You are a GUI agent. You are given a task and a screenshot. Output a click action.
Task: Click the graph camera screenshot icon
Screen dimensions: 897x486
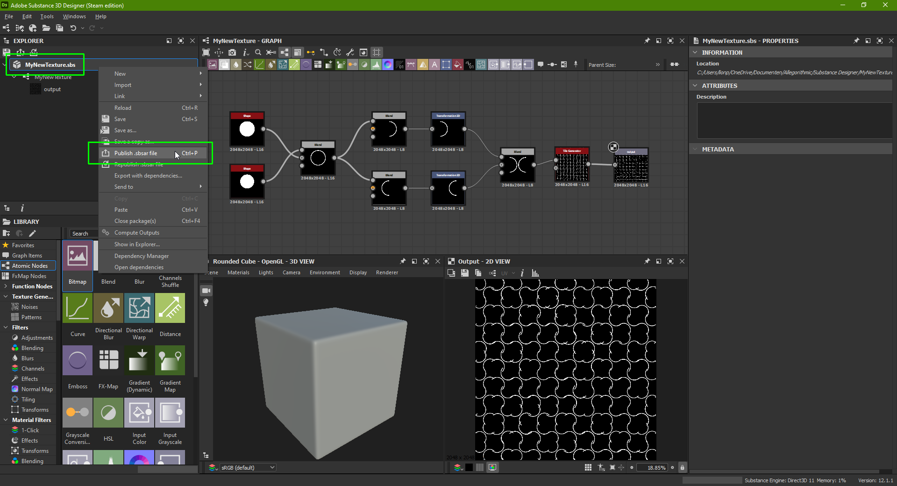pyautogui.click(x=232, y=52)
